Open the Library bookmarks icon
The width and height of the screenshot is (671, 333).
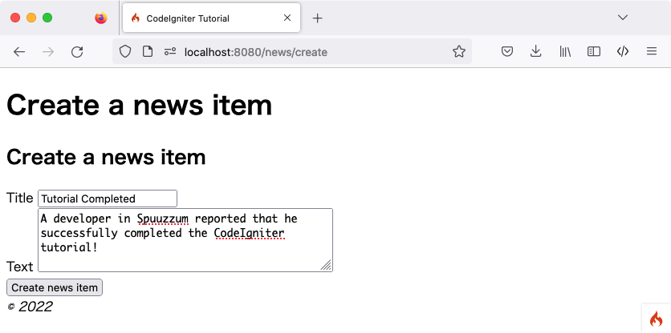pos(565,52)
